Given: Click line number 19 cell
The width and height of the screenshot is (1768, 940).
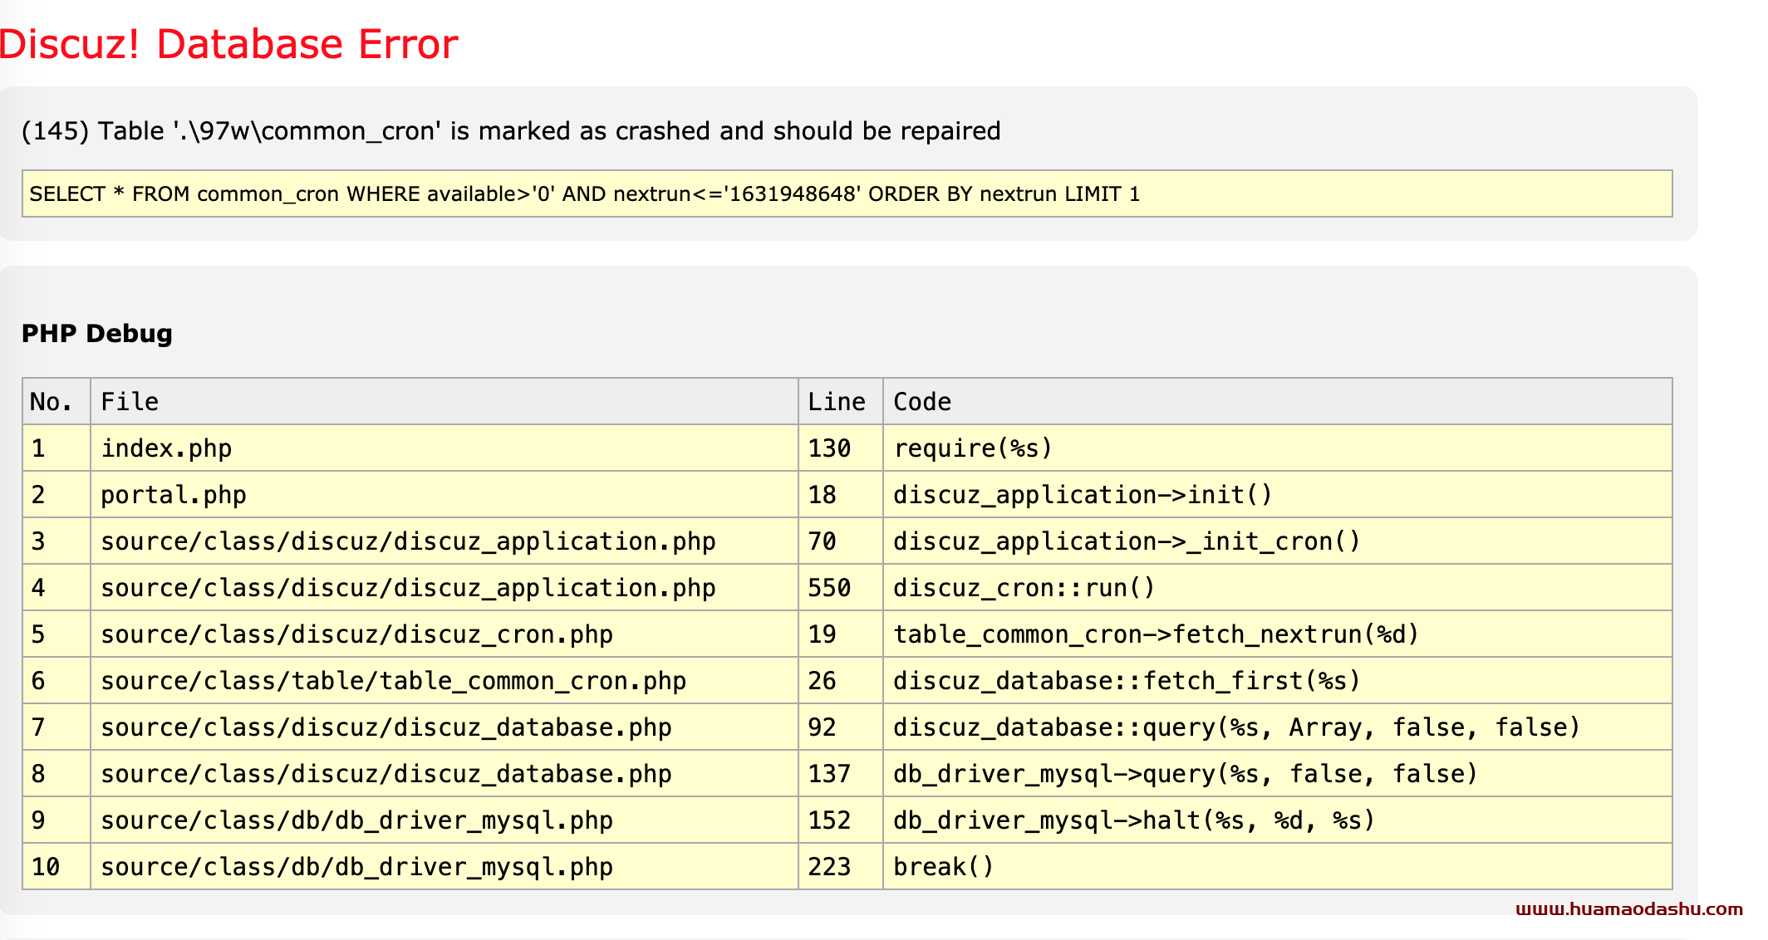Looking at the screenshot, I should 840,634.
